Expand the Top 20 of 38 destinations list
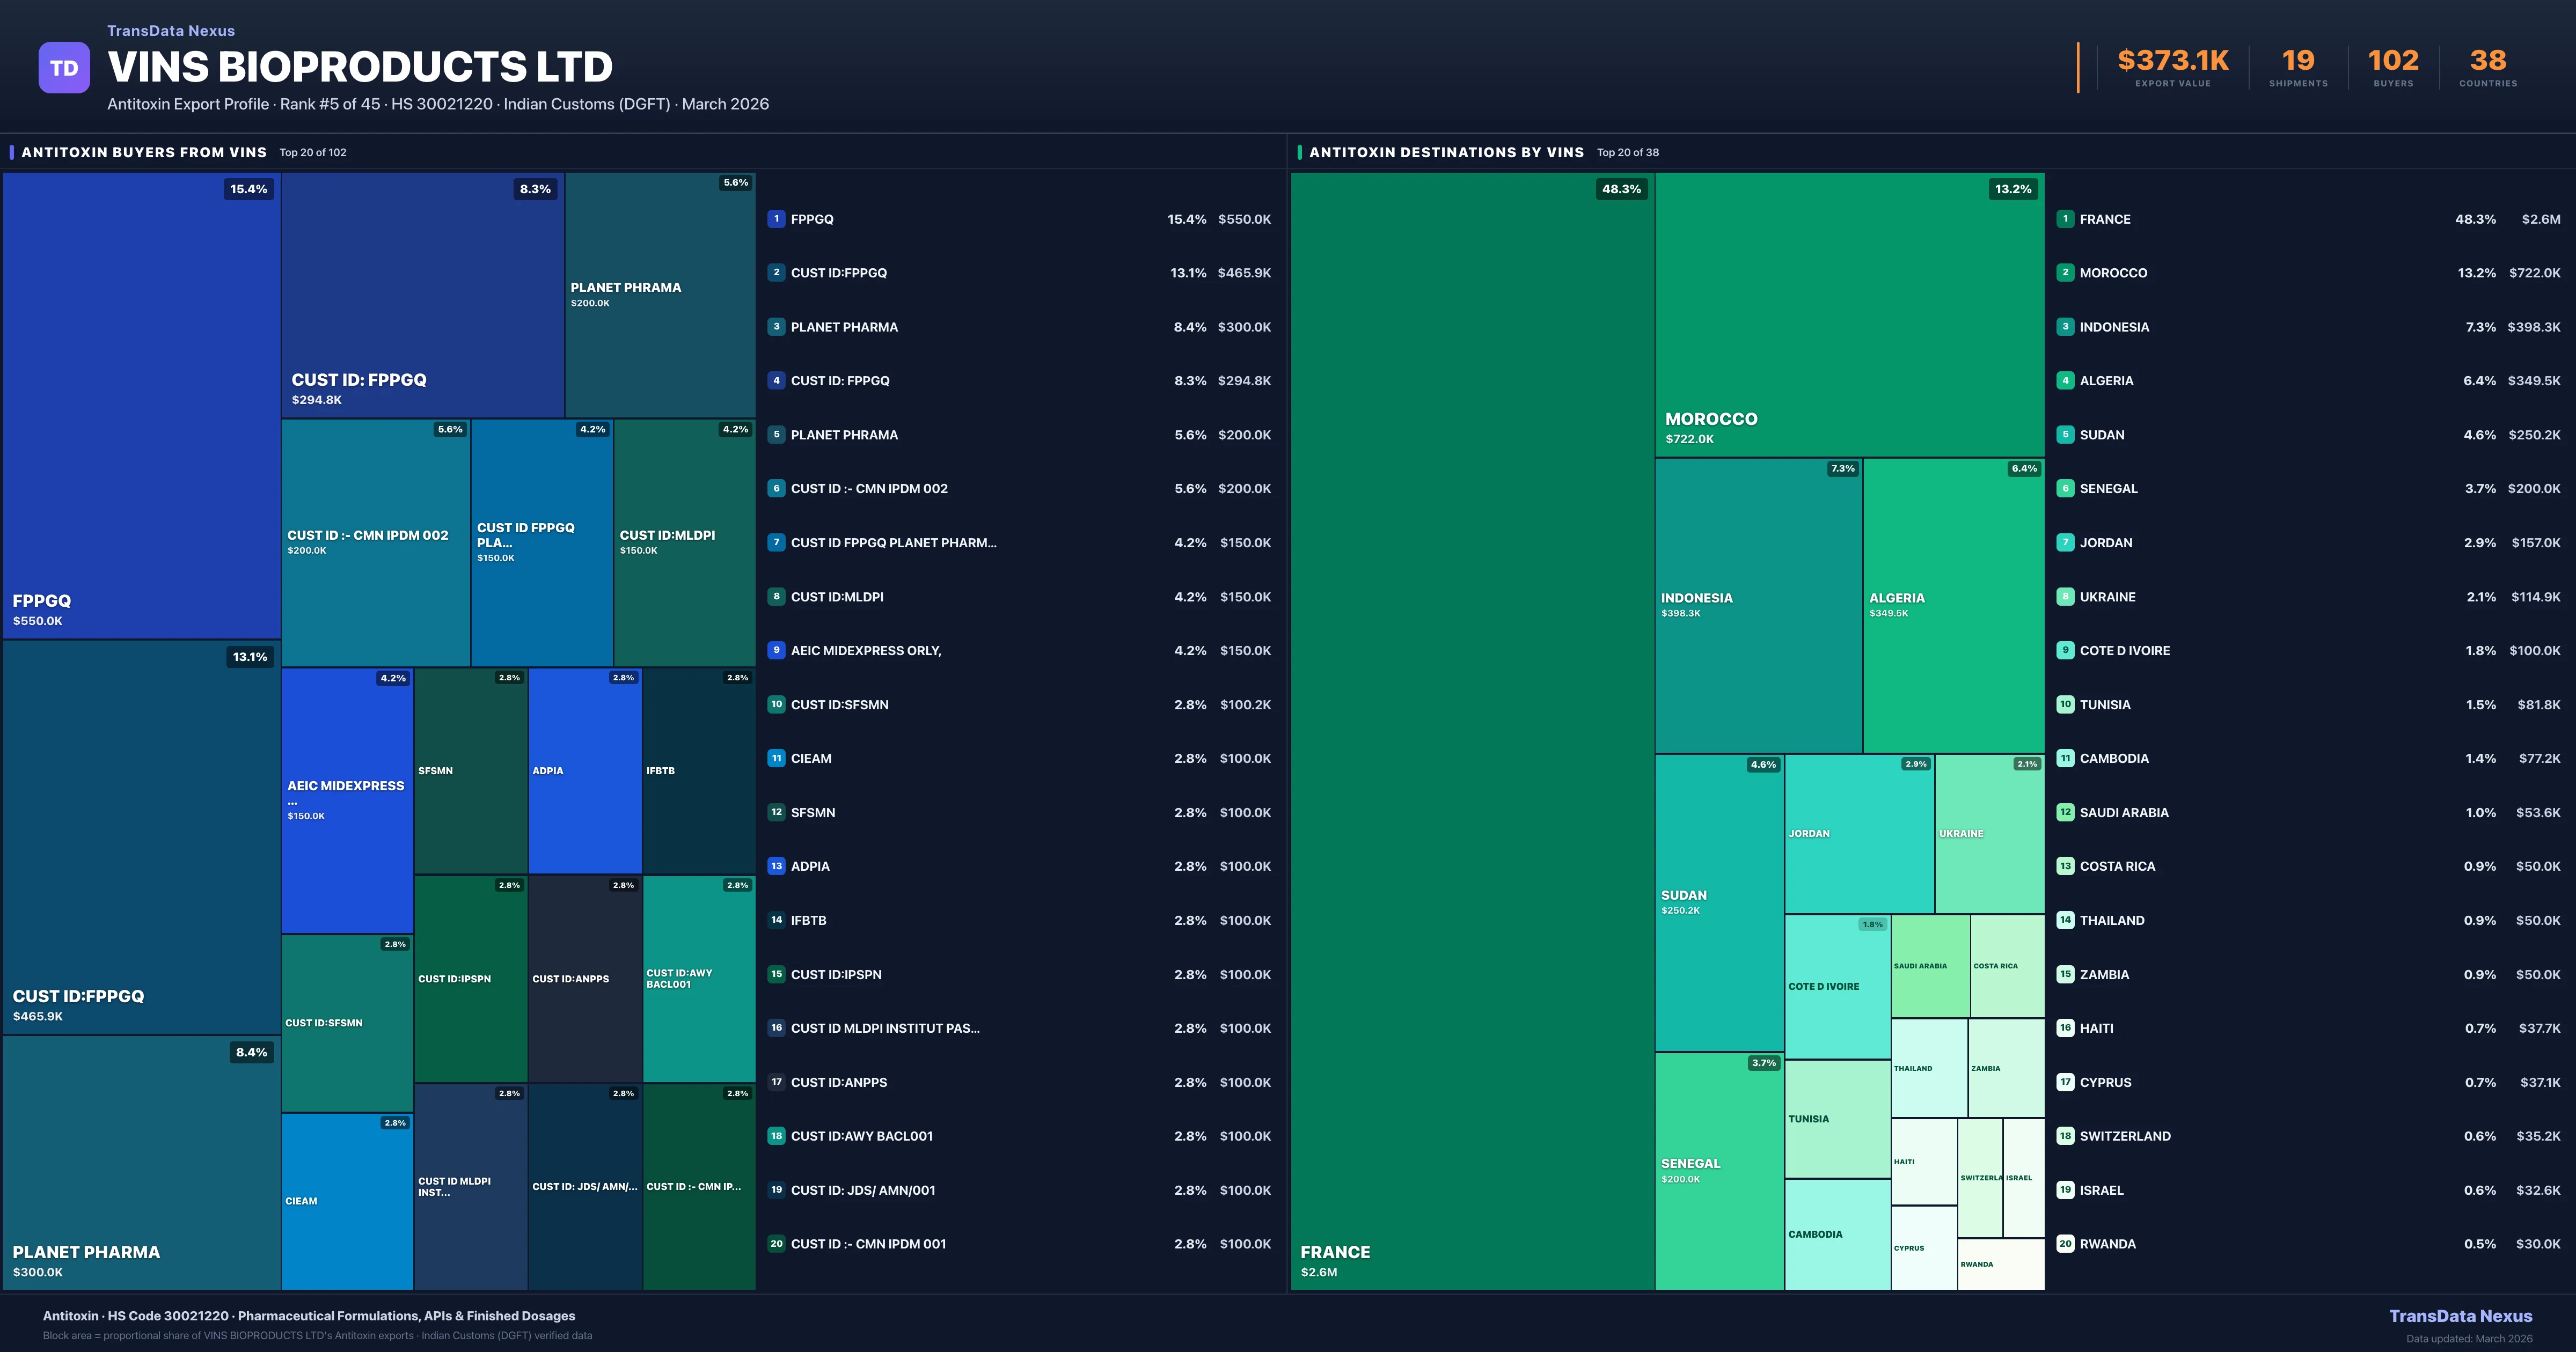The width and height of the screenshot is (2576, 1352). click(x=1627, y=152)
